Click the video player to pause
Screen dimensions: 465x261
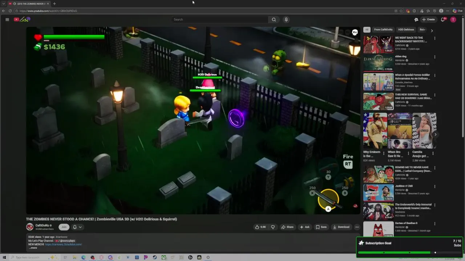[193, 120]
